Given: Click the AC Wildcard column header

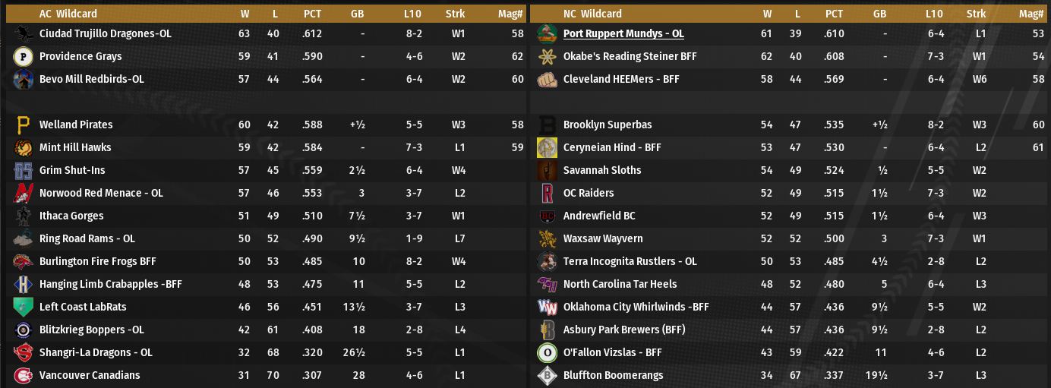Looking at the screenshot, I should click(x=68, y=14).
